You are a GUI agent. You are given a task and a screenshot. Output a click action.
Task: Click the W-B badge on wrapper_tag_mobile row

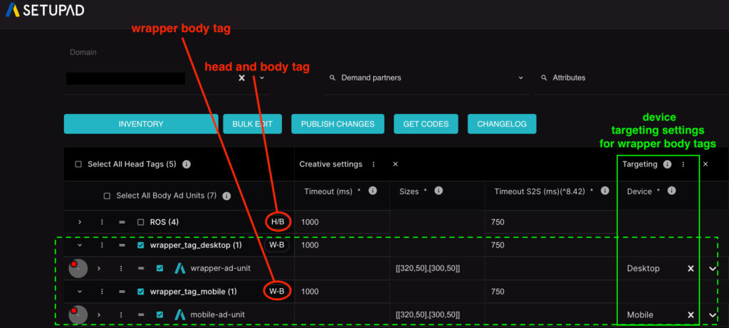point(277,292)
